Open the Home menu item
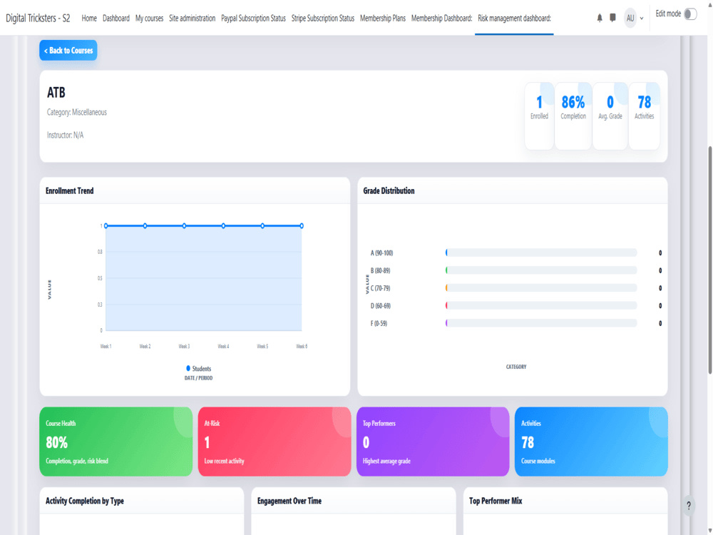 tap(89, 19)
